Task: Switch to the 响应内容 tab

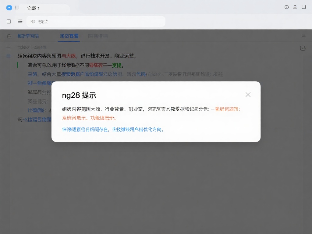Action: tap(69, 36)
